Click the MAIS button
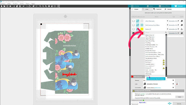The image size is (186, 105). point(180,97)
